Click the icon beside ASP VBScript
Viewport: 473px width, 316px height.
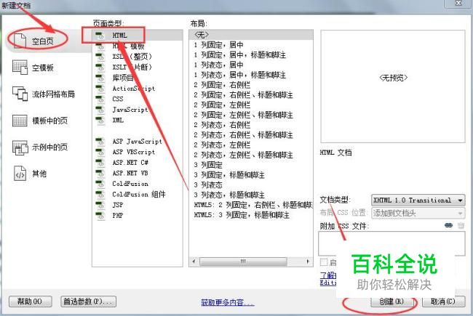(100, 152)
